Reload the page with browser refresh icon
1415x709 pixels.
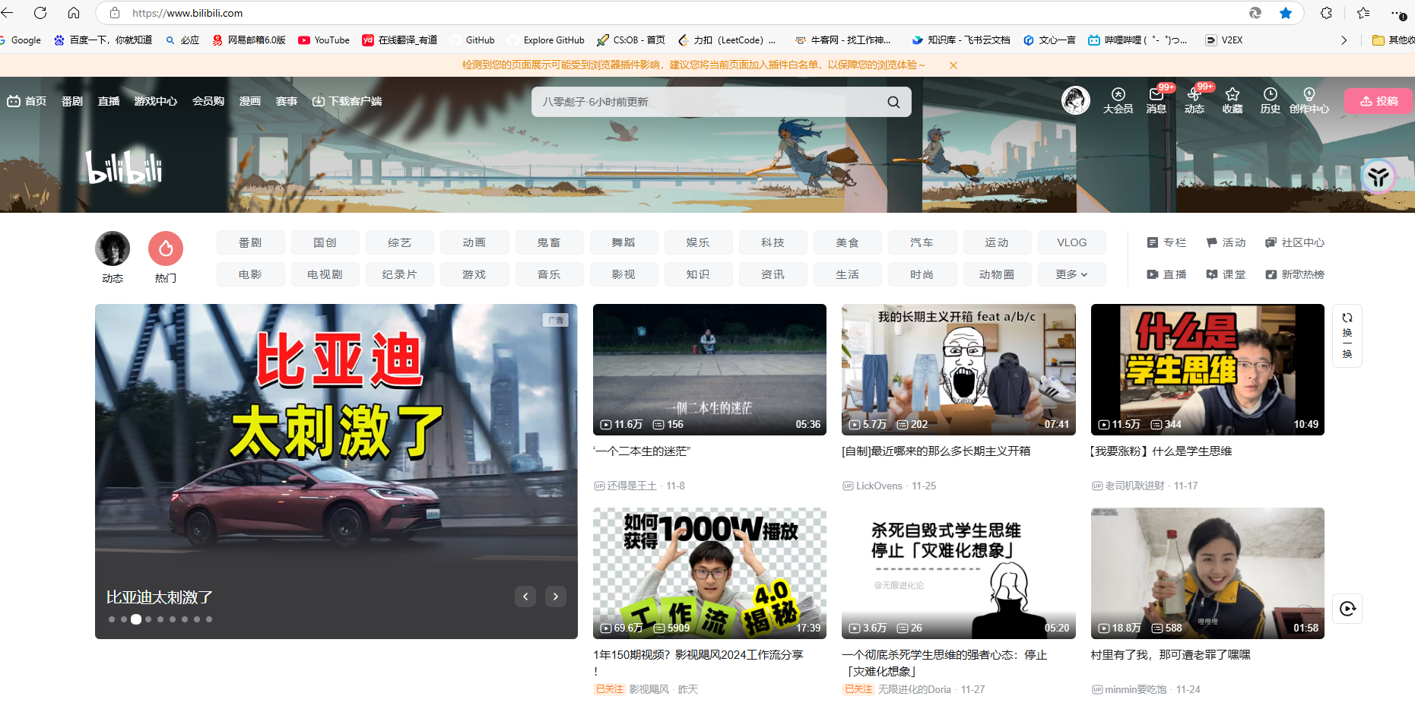[40, 13]
